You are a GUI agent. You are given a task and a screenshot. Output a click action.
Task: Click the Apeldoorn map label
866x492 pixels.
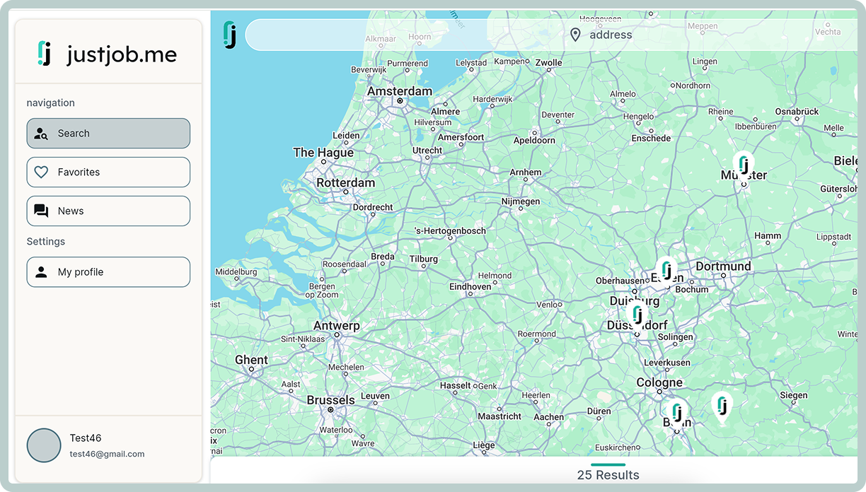pyautogui.click(x=534, y=141)
